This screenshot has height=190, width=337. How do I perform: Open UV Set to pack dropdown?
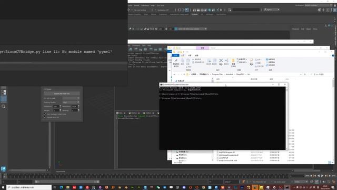(71, 98)
